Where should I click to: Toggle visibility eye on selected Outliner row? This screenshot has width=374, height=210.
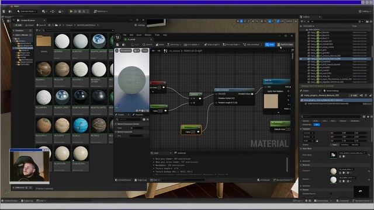(301, 58)
